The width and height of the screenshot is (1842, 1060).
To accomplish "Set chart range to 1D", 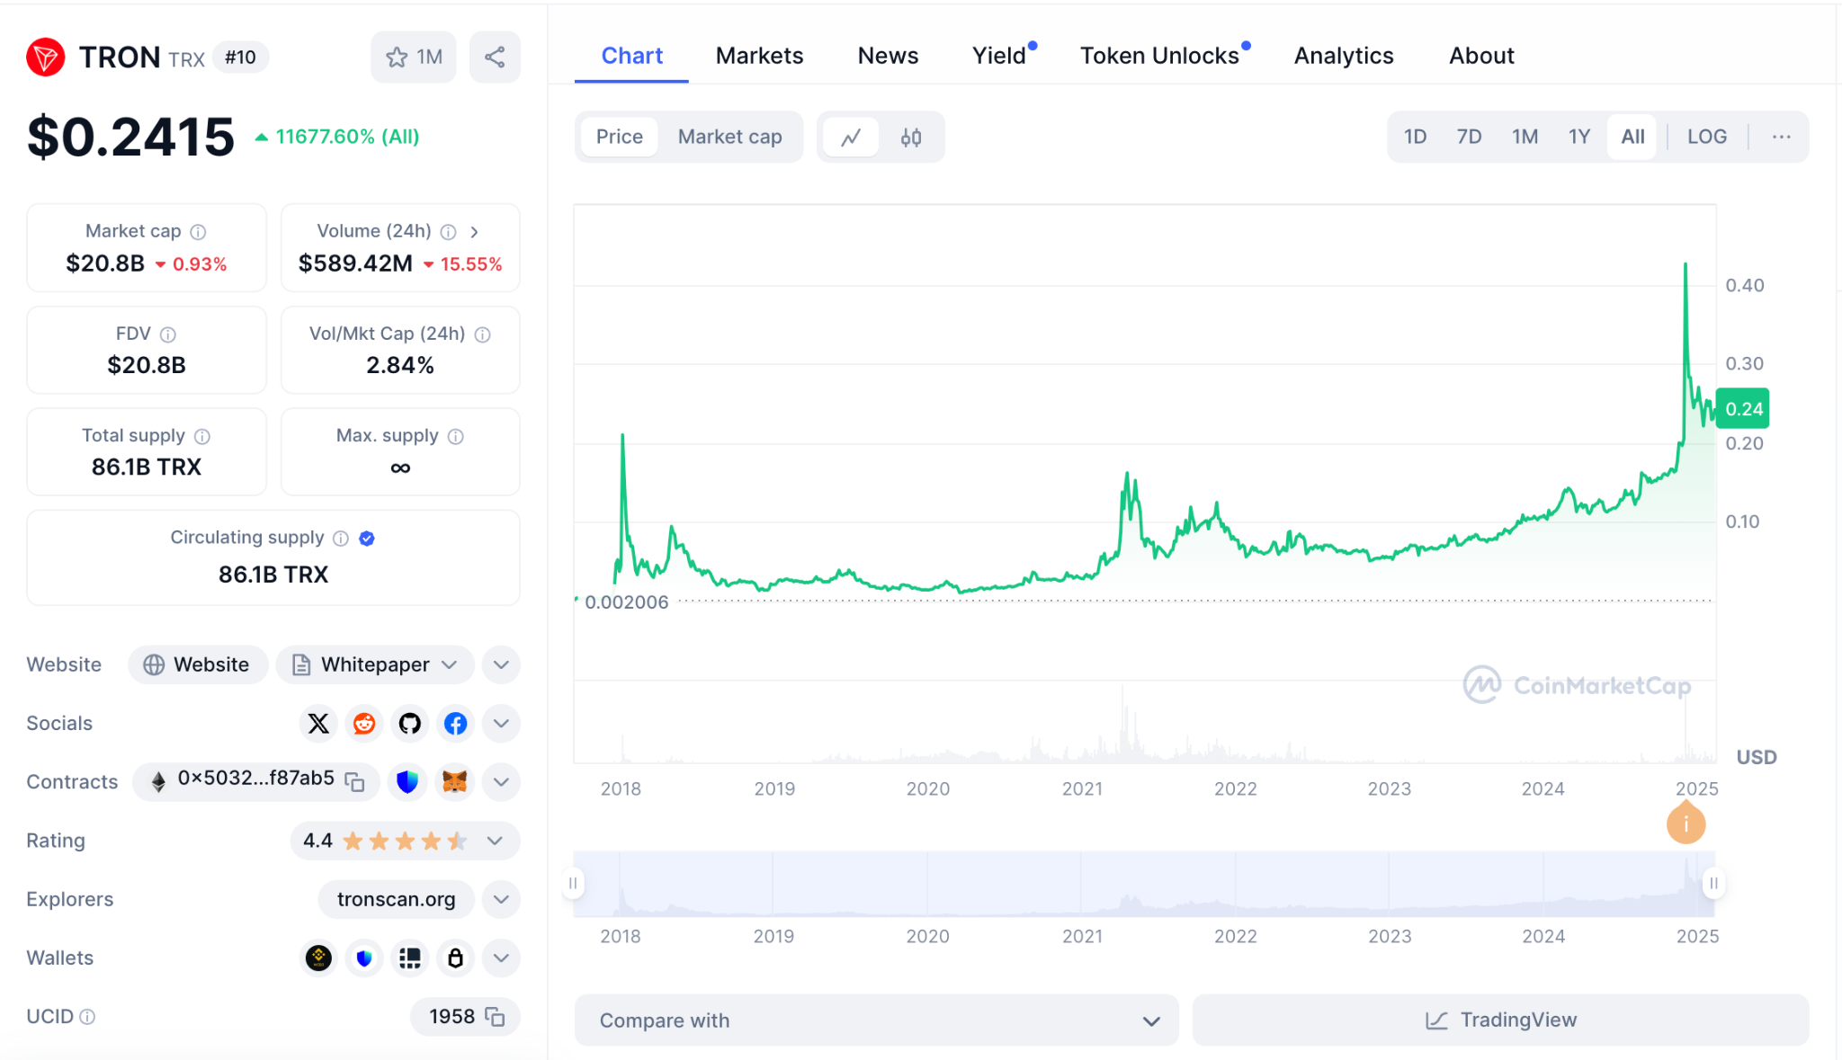I will [x=1416, y=137].
